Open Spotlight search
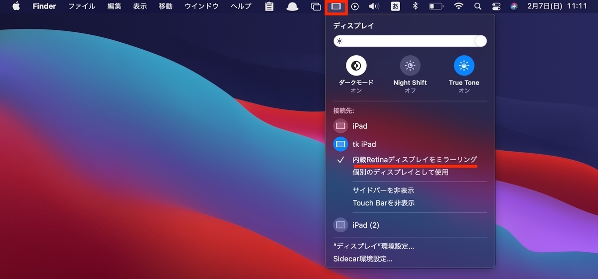The height and width of the screenshot is (279, 598). point(477,6)
